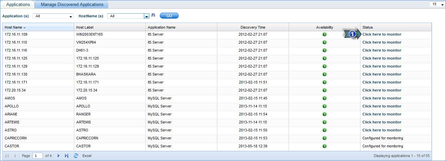Click the refresh icon in footer

point(76,156)
